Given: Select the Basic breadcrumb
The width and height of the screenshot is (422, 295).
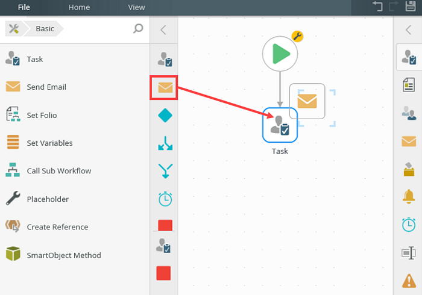Looking at the screenshot, I should click(45, 28).
